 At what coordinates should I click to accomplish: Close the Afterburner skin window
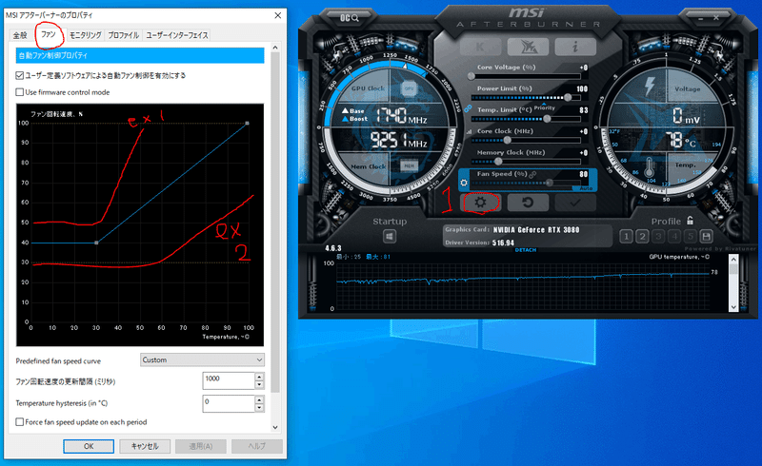click(x=716, y=18)
